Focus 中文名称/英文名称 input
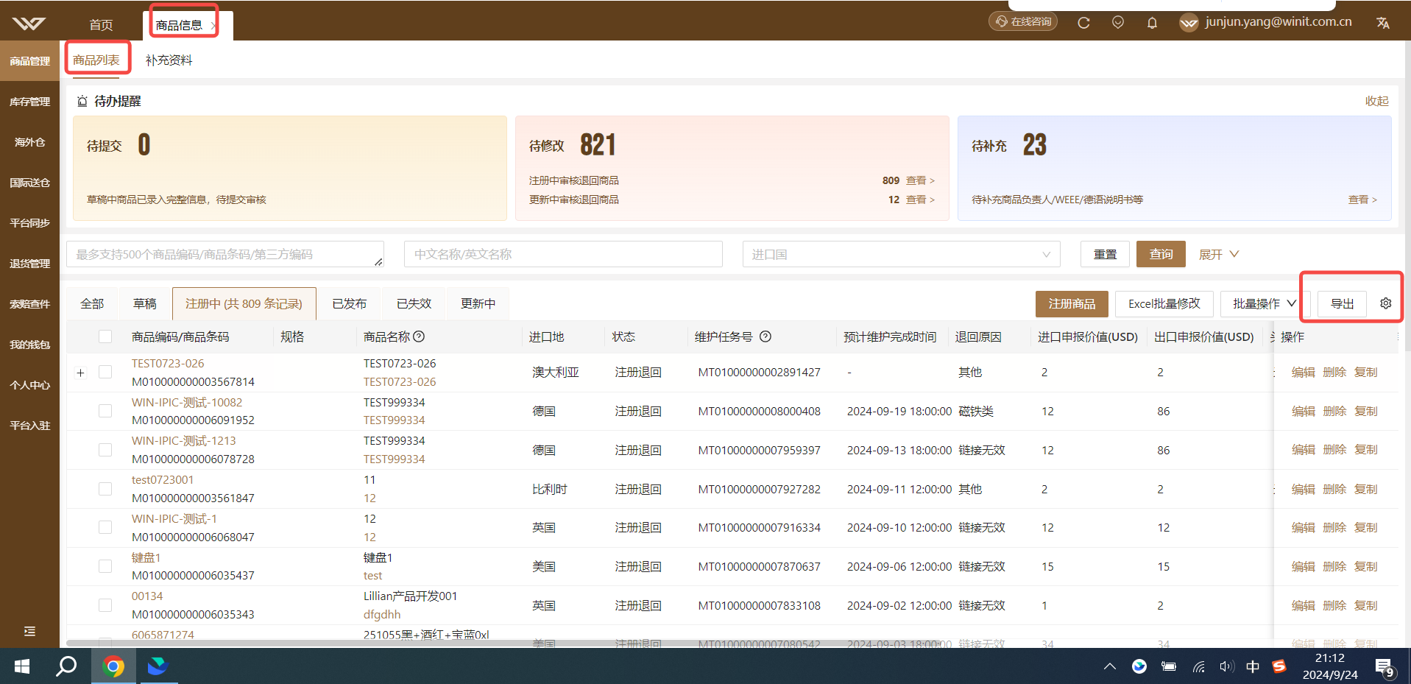The height and width of the screenshot is (684, 1411). pyautogui.click(x=563, y=254)
